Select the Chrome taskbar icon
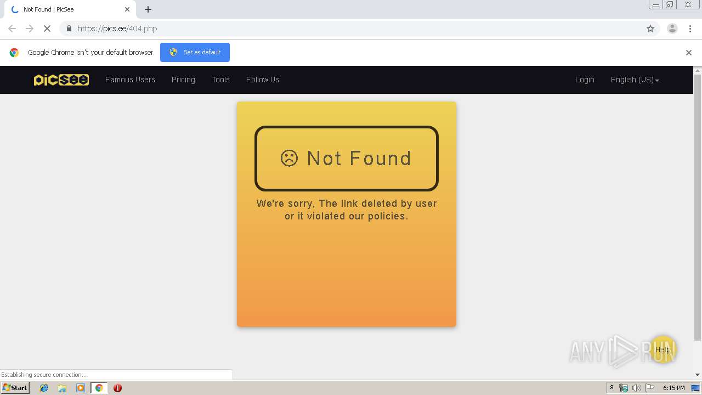The width and height of the screenshot is (702, 395). [99, 388]
